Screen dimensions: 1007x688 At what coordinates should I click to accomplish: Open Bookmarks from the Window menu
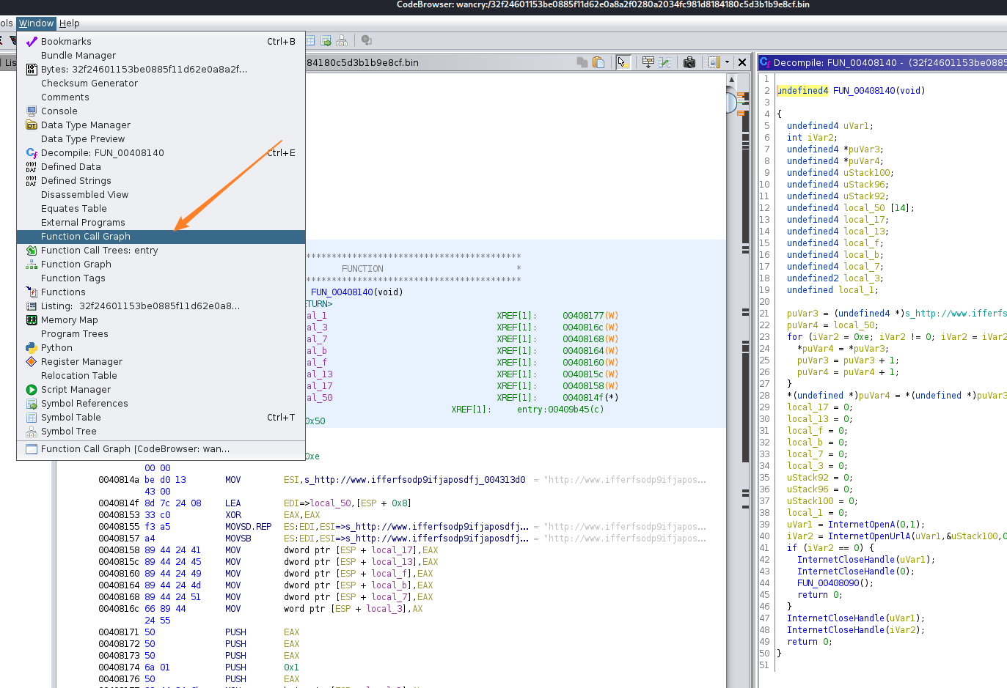point(161,42)
